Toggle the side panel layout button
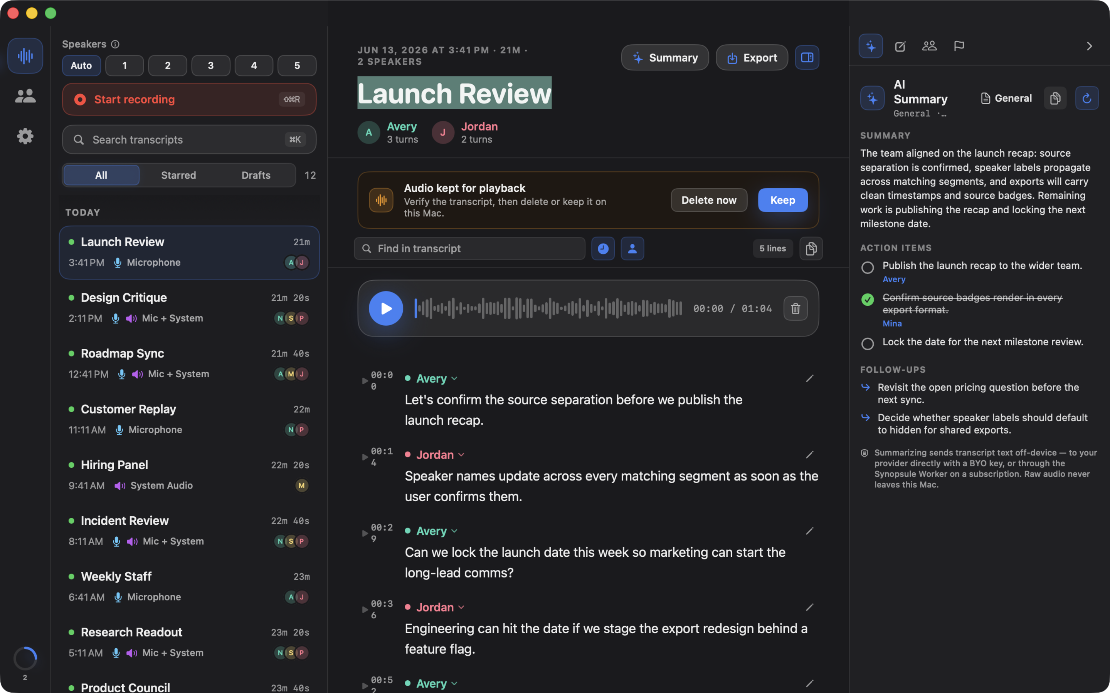The width and height of the screenshot is (1110, 693). [807, 57]
